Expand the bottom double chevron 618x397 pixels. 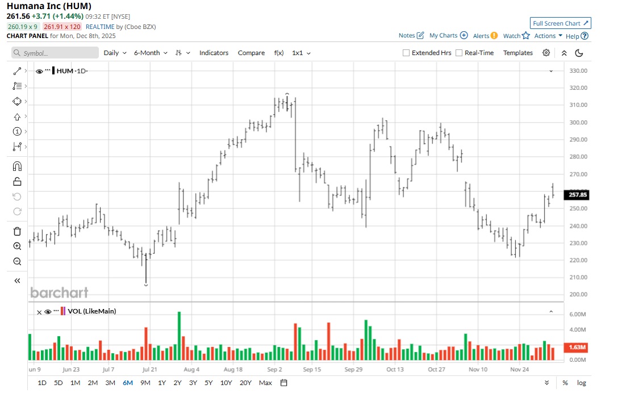tap(546, 383)
